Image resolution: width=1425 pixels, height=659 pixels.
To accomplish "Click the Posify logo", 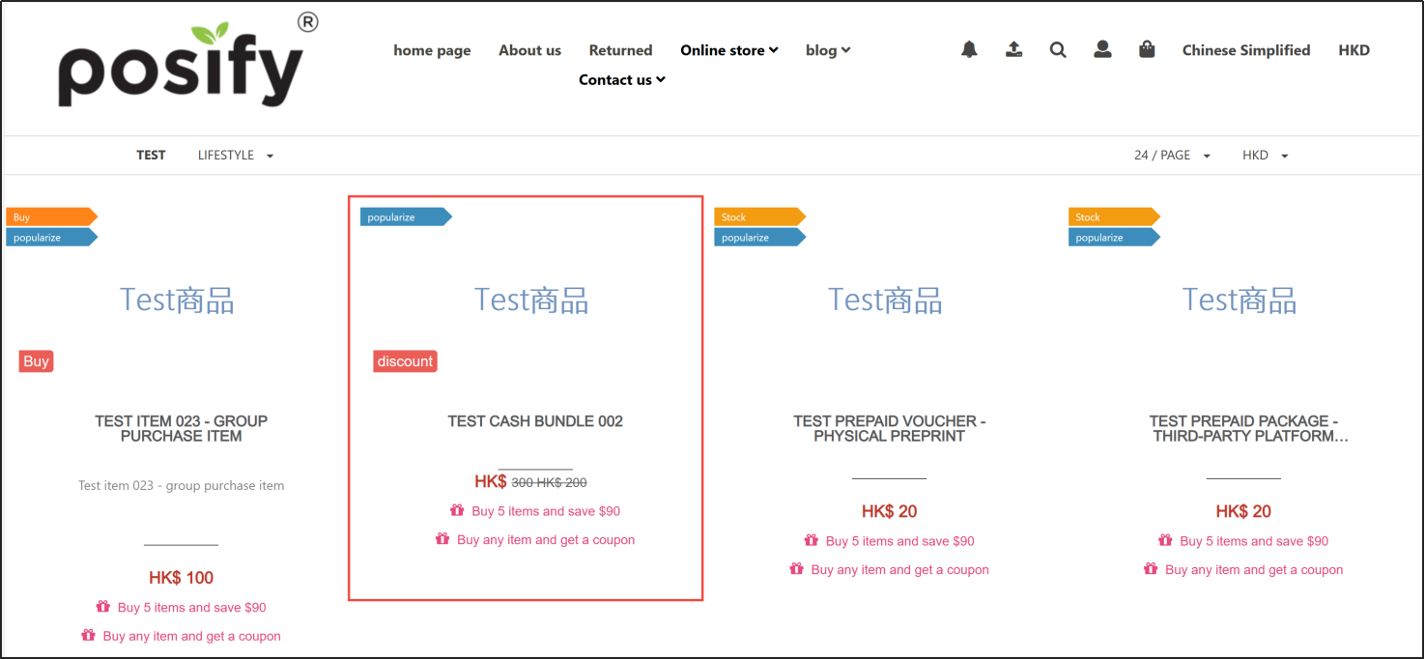I will pos(184,63).
